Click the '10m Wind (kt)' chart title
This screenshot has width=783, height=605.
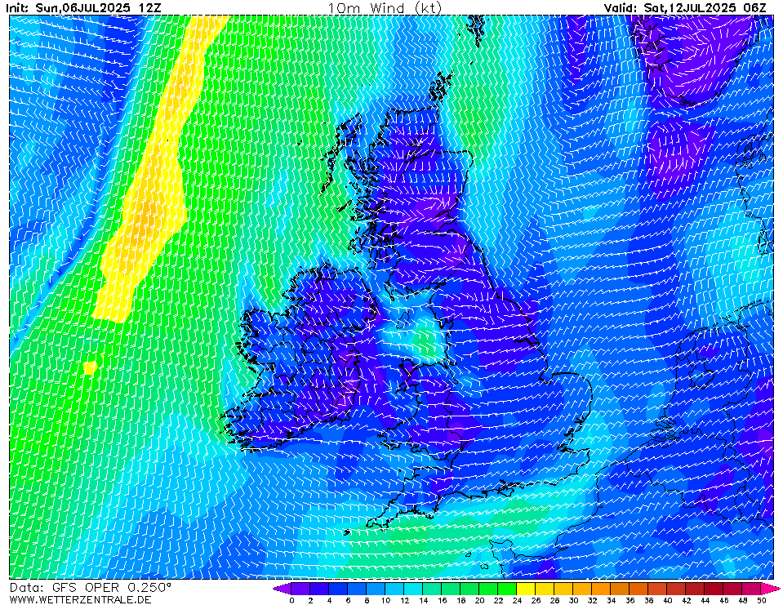(385, 7)
